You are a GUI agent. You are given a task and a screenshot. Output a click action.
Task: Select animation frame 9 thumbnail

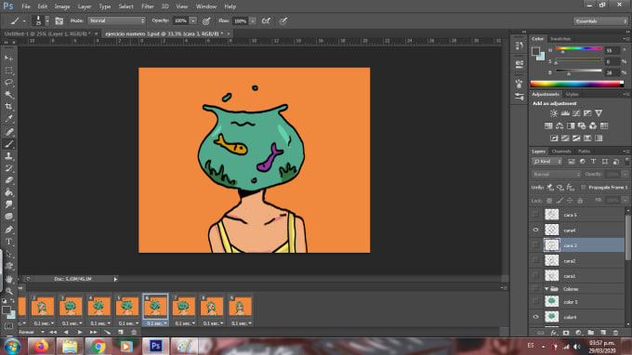240,307
